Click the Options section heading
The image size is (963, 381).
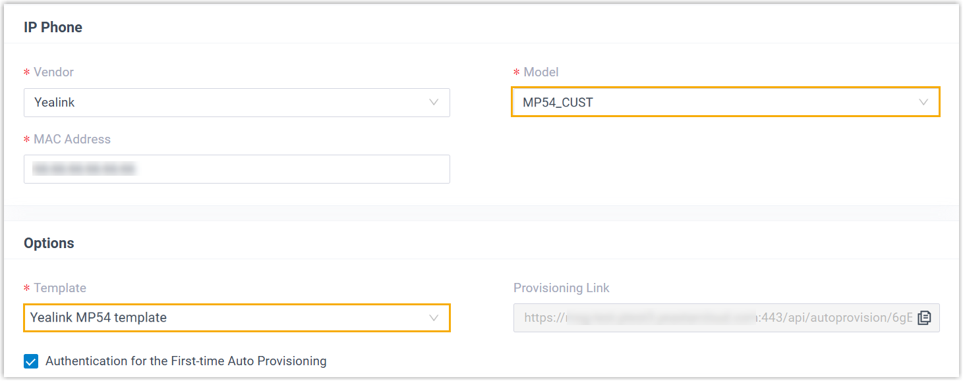[x=49, y=243]
